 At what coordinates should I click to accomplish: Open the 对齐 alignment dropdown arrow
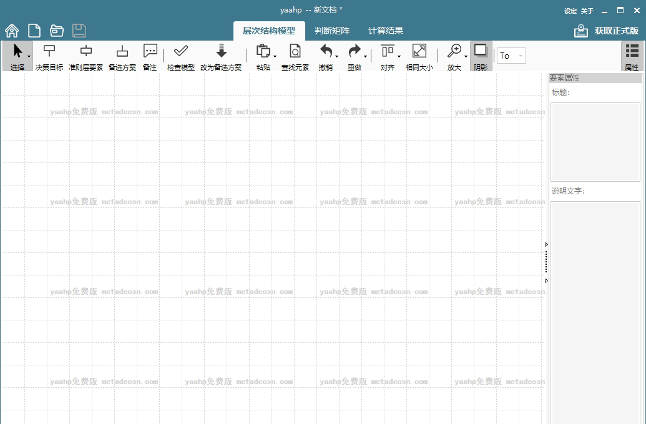[x=399, y=57]
